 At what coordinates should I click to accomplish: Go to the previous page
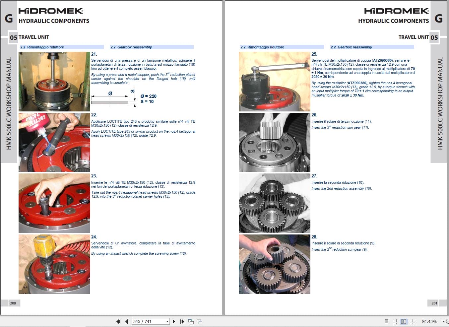click(x=126, y=321)
